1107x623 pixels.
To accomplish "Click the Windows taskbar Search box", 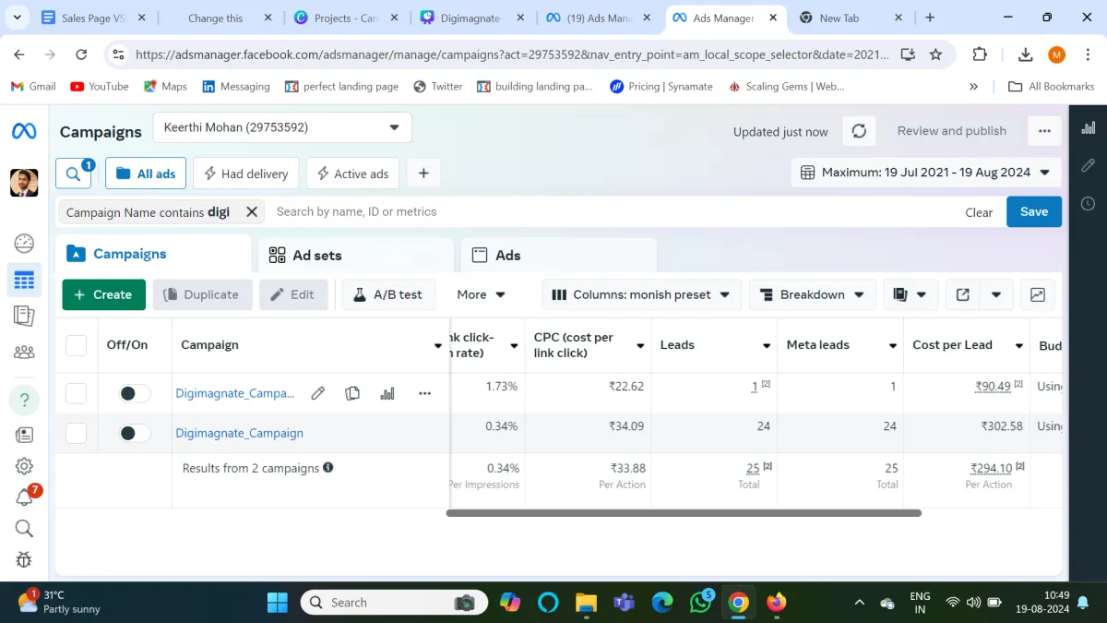I will [393, 603].
